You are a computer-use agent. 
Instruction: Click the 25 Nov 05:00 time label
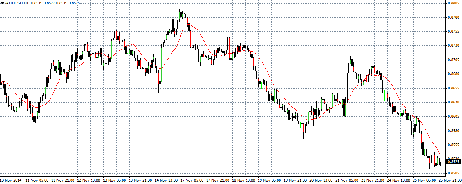click(425, 180)
